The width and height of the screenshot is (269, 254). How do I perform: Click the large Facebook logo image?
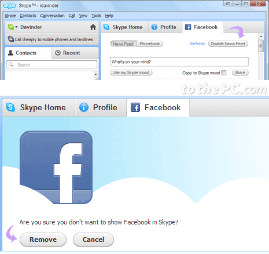56,168
